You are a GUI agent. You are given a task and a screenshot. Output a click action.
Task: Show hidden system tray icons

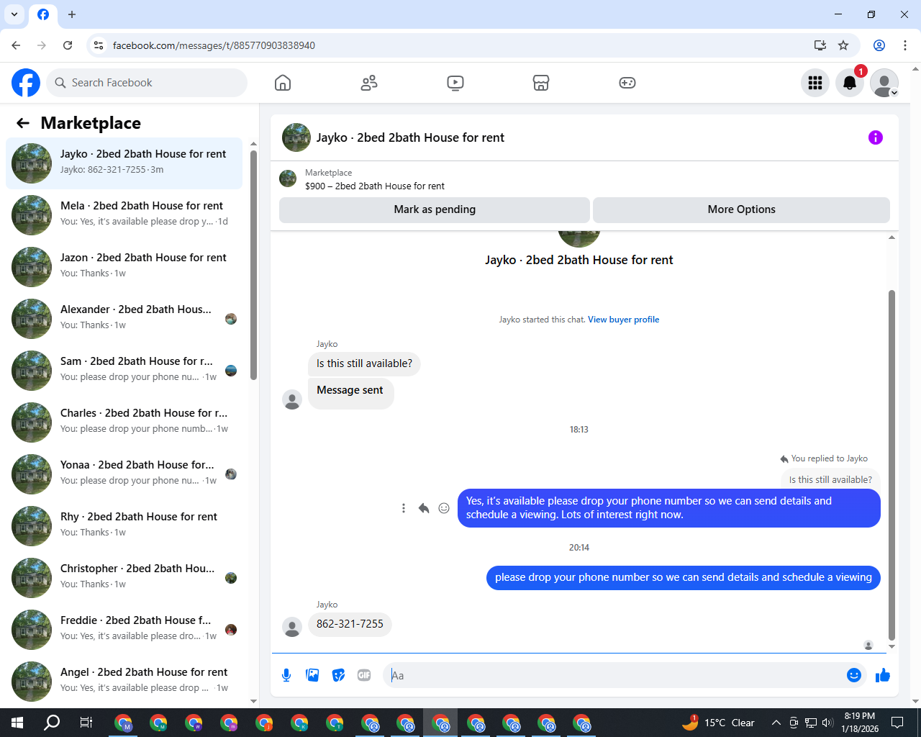(x=776, y=723)
